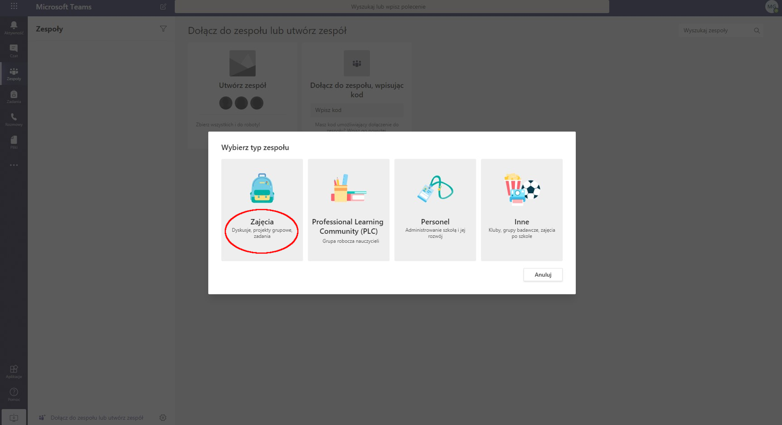Click the Utwórz zespół card title
The height and width of the screenshot is (425, 782).
(243, 85)
